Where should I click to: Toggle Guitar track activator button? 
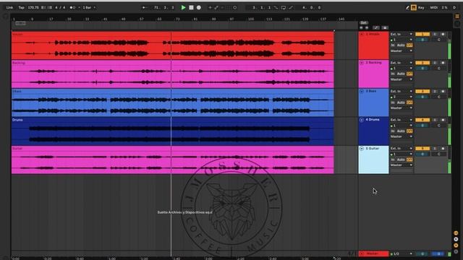pyautogui.click(x=422, y=149)
